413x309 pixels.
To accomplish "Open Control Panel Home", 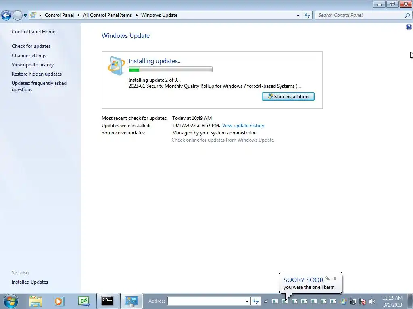I will (x=33, y=32).
